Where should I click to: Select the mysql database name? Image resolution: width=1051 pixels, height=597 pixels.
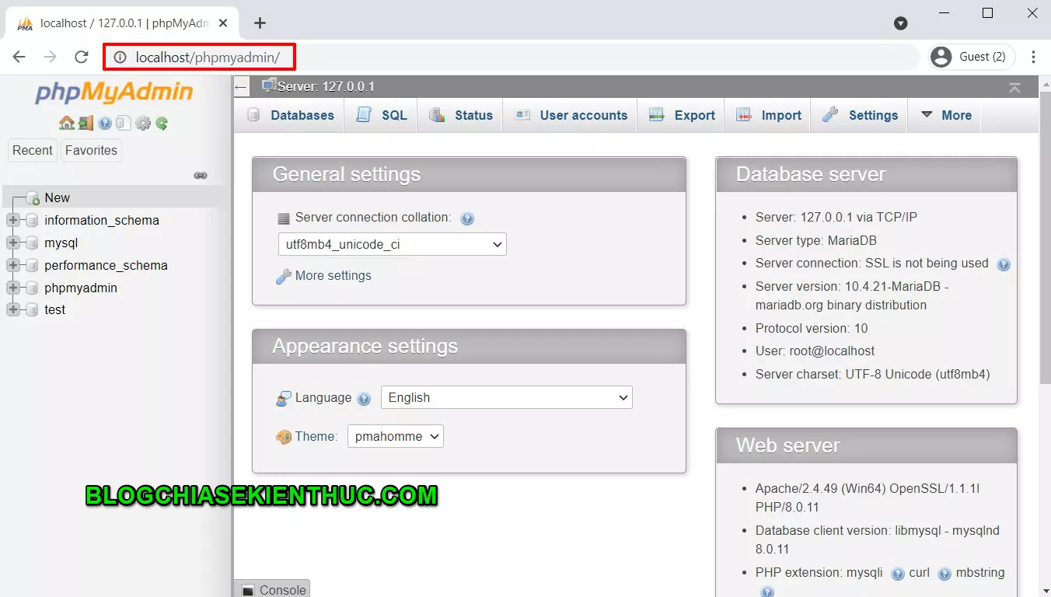click(x=61, y=243)
